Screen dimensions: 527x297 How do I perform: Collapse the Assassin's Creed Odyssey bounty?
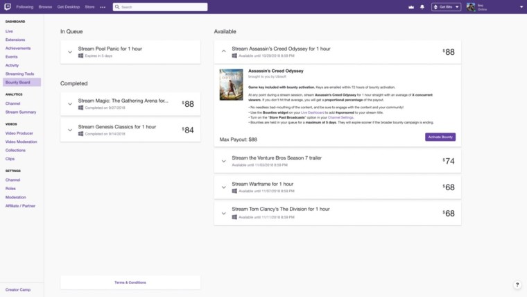(223, 51)
